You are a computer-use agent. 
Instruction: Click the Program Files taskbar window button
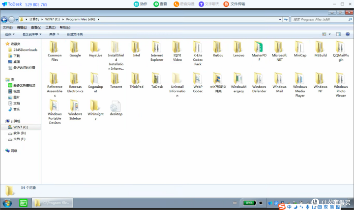pos(52,203)
